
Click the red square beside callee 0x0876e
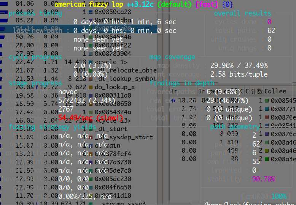tap(267, 117)
